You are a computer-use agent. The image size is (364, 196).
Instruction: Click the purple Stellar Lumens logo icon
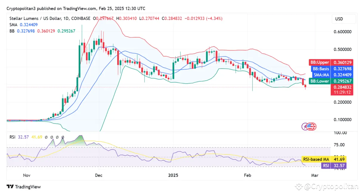304,126
